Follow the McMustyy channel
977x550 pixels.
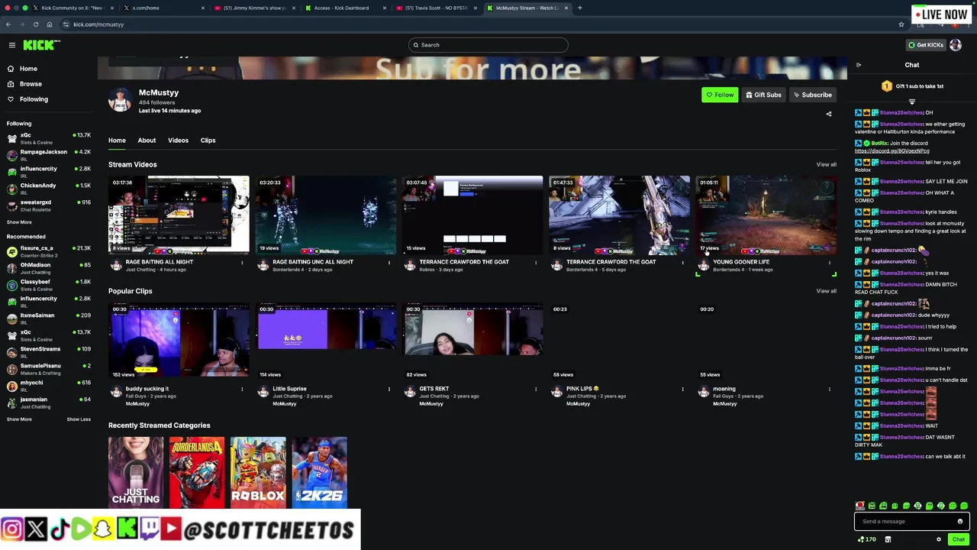point(720,95)
